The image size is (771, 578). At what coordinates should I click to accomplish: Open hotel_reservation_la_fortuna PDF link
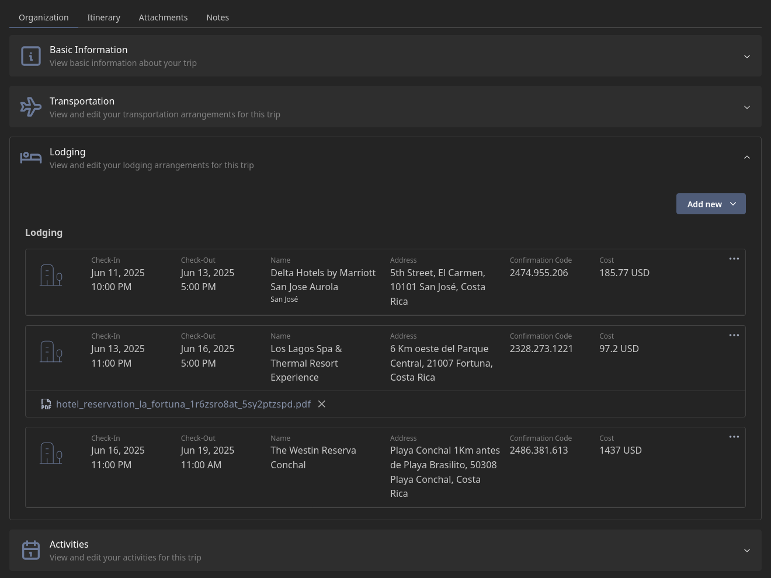coord(183,404)
